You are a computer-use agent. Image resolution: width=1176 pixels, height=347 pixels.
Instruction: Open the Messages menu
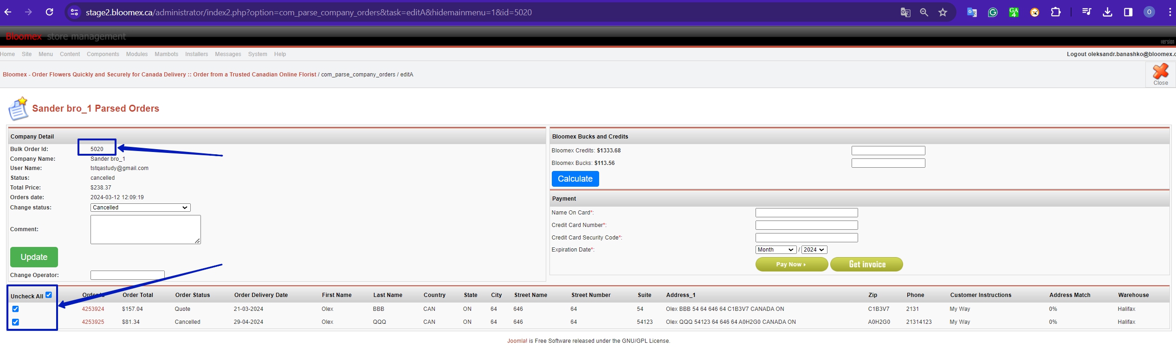tap(228, 54)
